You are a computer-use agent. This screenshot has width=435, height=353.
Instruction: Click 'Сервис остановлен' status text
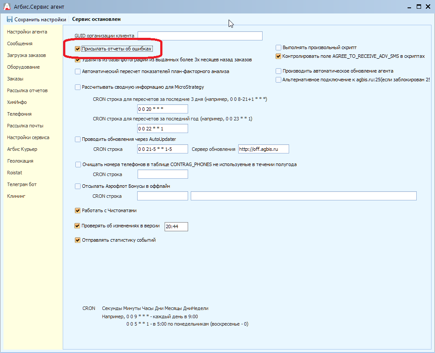(x=96, y=19)
